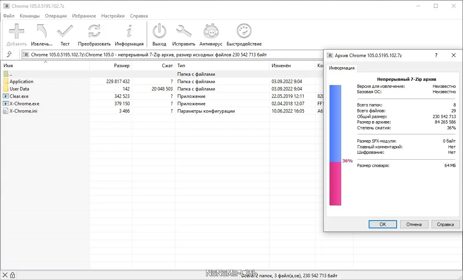Screen dimensions: 463x280
Task: Open the Настройки menu
Action: coord(113,16)
